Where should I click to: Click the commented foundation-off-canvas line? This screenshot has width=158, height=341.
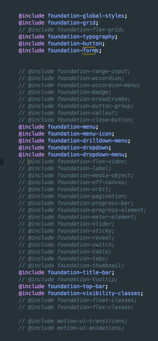click(x=73, y=182)
